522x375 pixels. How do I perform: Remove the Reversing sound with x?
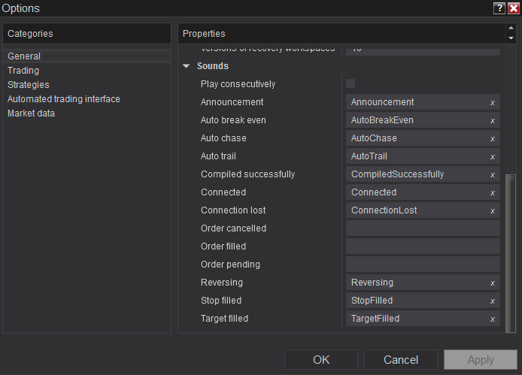coord(493,283)
